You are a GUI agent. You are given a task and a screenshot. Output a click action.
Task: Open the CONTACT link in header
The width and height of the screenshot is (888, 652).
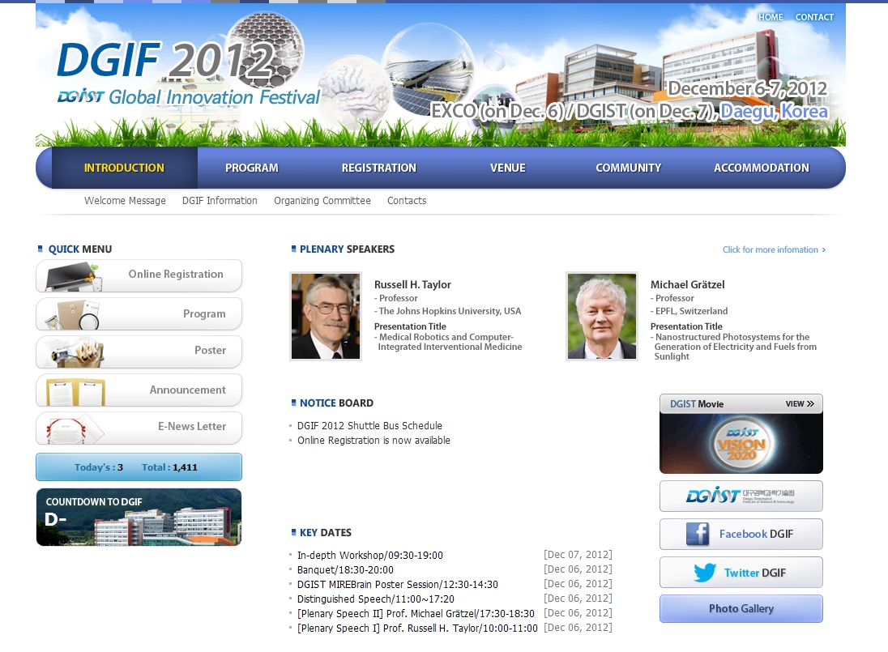click(814, 17)
